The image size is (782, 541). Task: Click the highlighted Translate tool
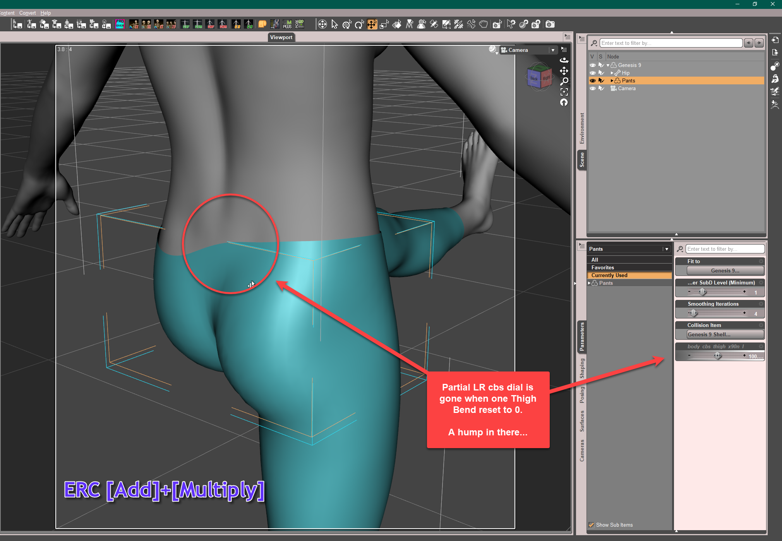pyautogui.click(x=372, y=24)
